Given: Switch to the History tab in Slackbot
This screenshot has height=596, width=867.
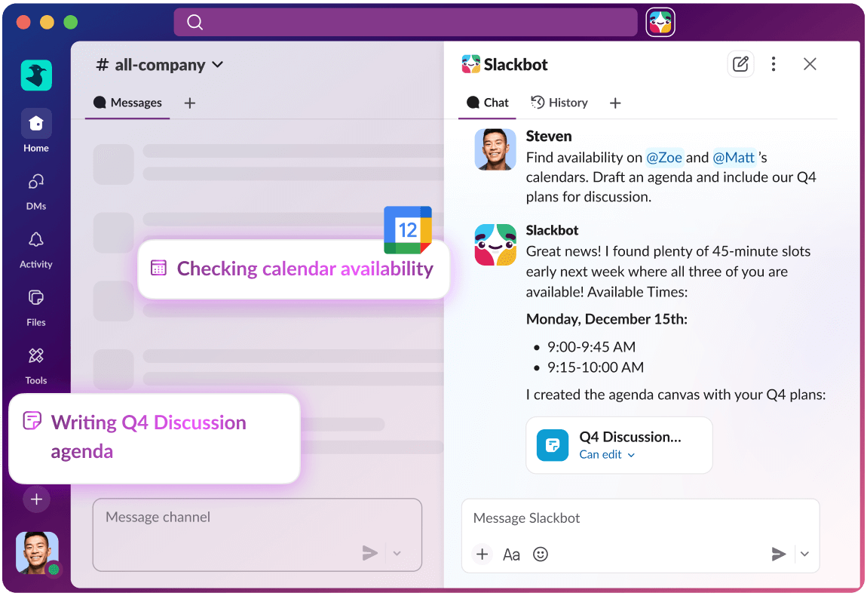Looking at the screenshot, I should [559, 103].
